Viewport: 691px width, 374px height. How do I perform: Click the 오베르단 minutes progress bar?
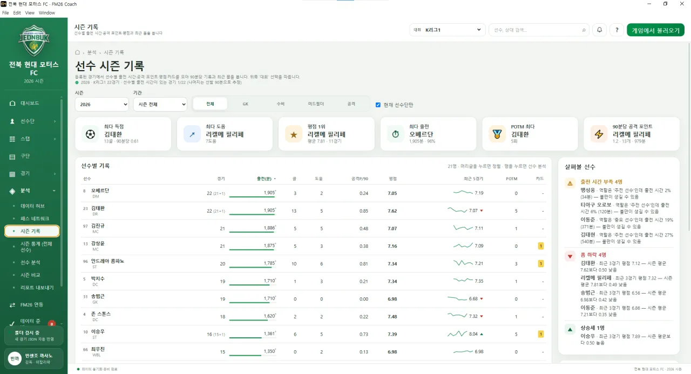click(253, 197)
